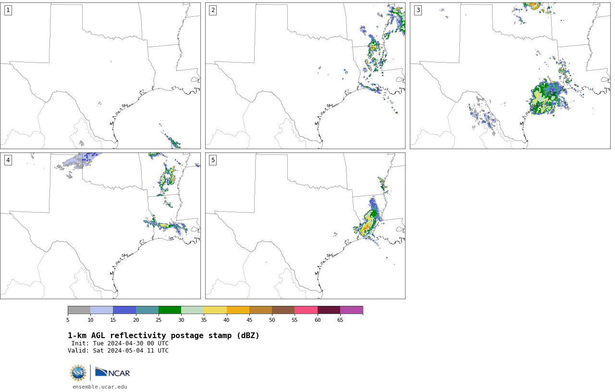Select the dark brown 50-55 dBZ swatch
The image size is (615, 392).
[283, 310]
